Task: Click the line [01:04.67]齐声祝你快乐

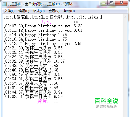Action: [33, 92]
